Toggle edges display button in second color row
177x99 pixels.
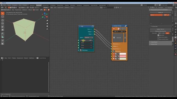(x=114, y=56)
